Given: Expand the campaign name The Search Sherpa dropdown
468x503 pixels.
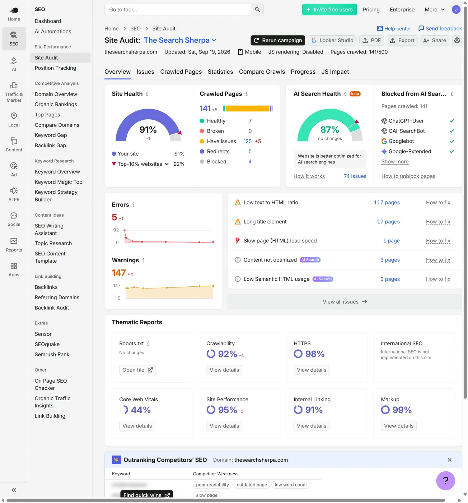Looking at the screenshot, I should tap(180, 40).
